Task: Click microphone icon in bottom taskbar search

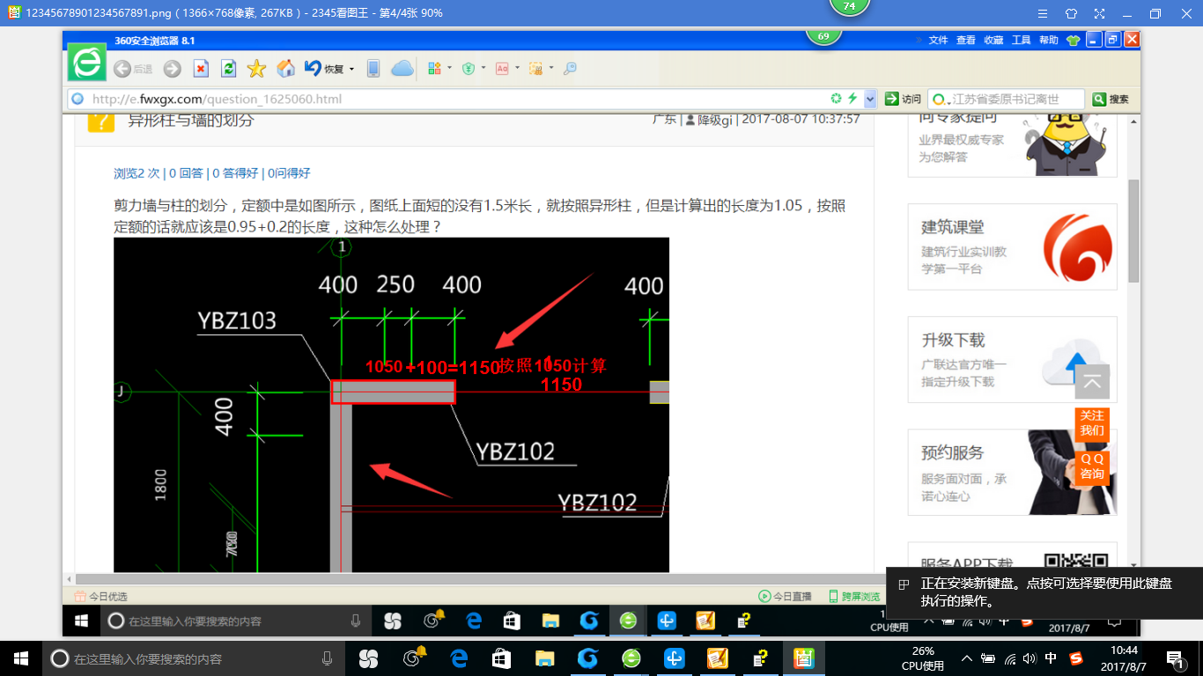Action: pos(327,658)
